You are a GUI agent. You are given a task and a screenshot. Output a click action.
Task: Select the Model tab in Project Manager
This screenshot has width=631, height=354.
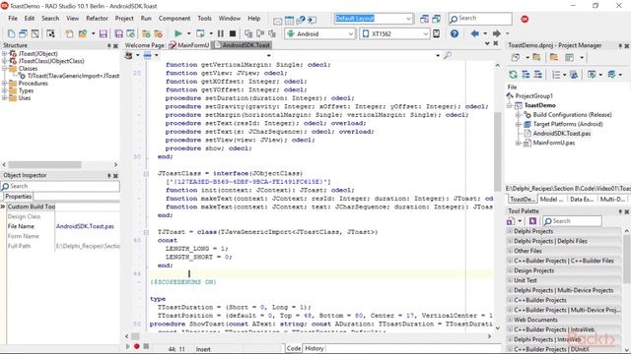tap(551, 199)
